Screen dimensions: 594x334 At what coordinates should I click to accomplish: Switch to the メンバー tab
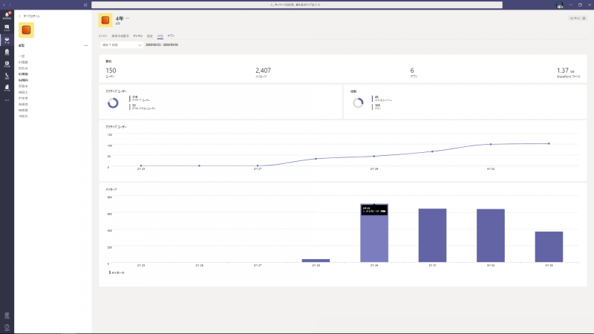[103, 36]
